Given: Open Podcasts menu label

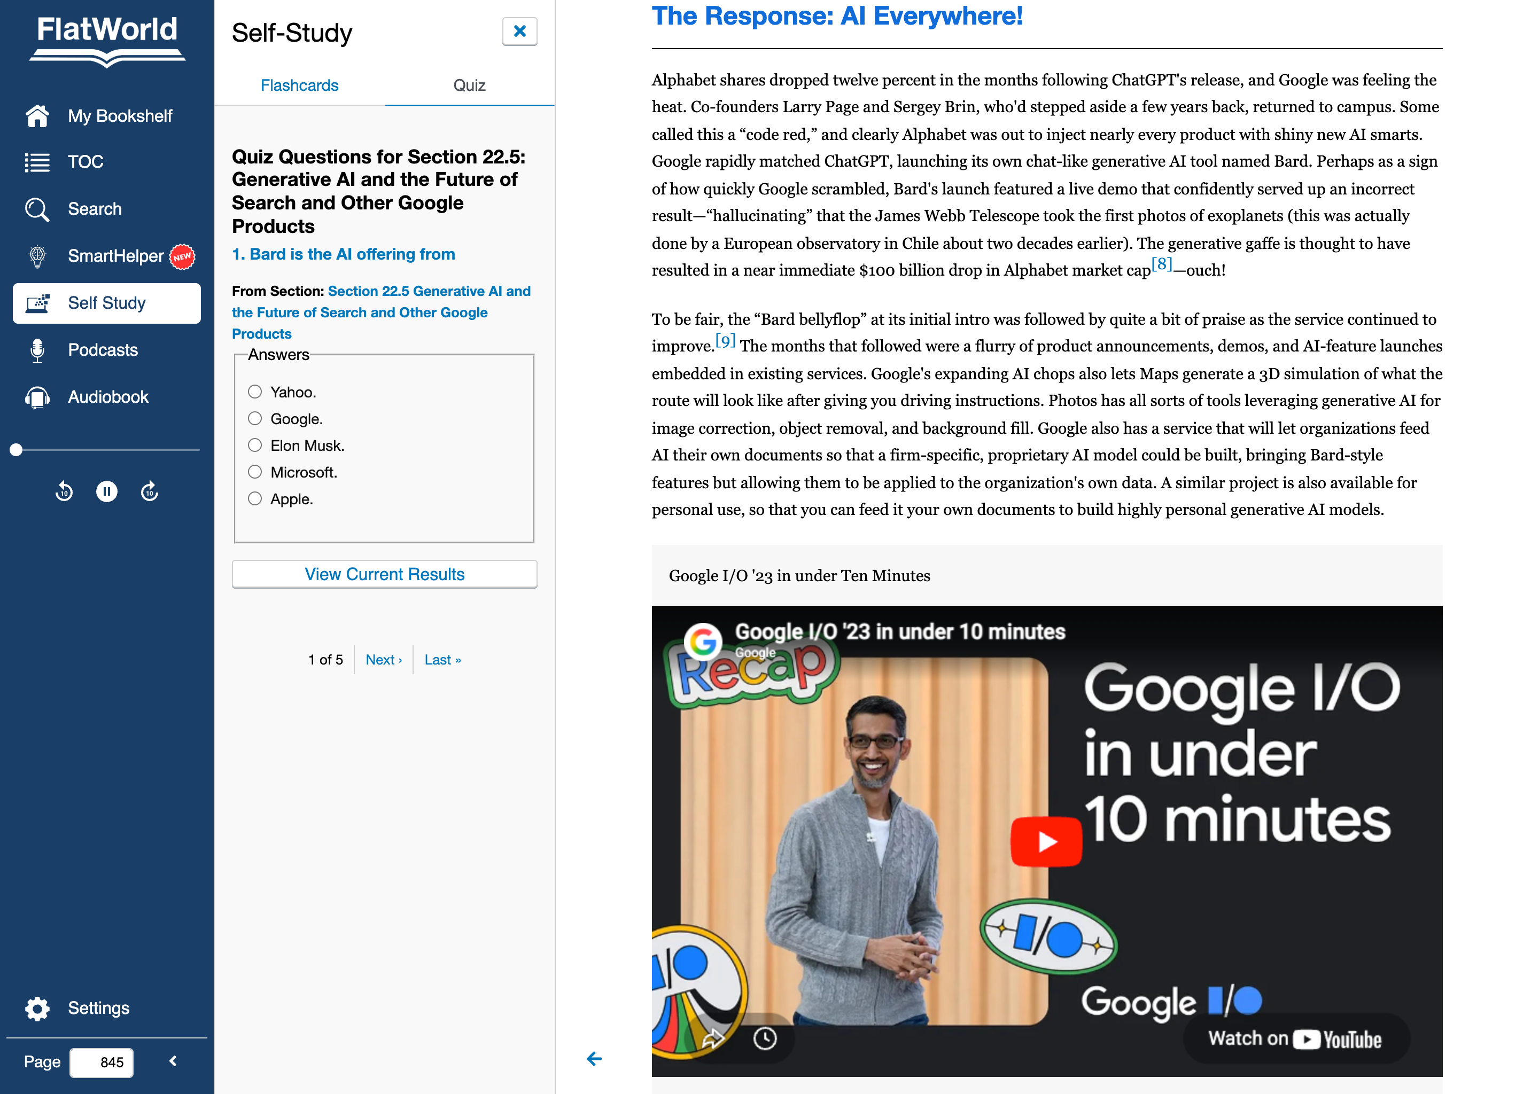Looking at the screenshot, I should 103,350.
